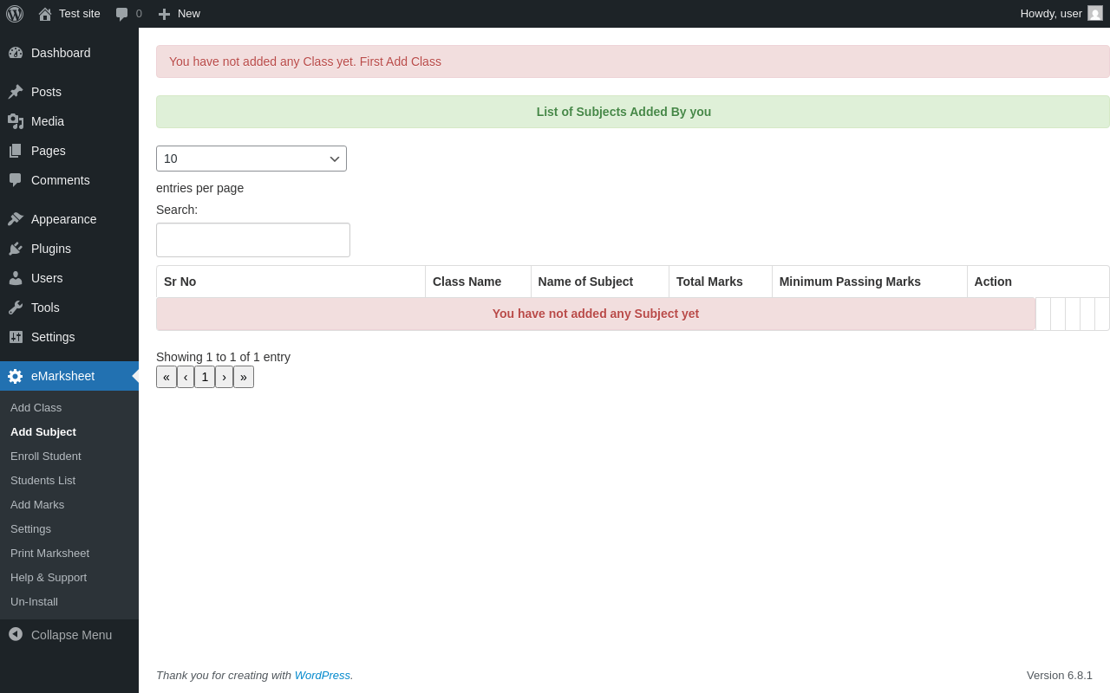The width and height of the screenshot is (1110, 693).
Task: Click the Test site name link
Action: pyautogui.click(x=80, y=13)
